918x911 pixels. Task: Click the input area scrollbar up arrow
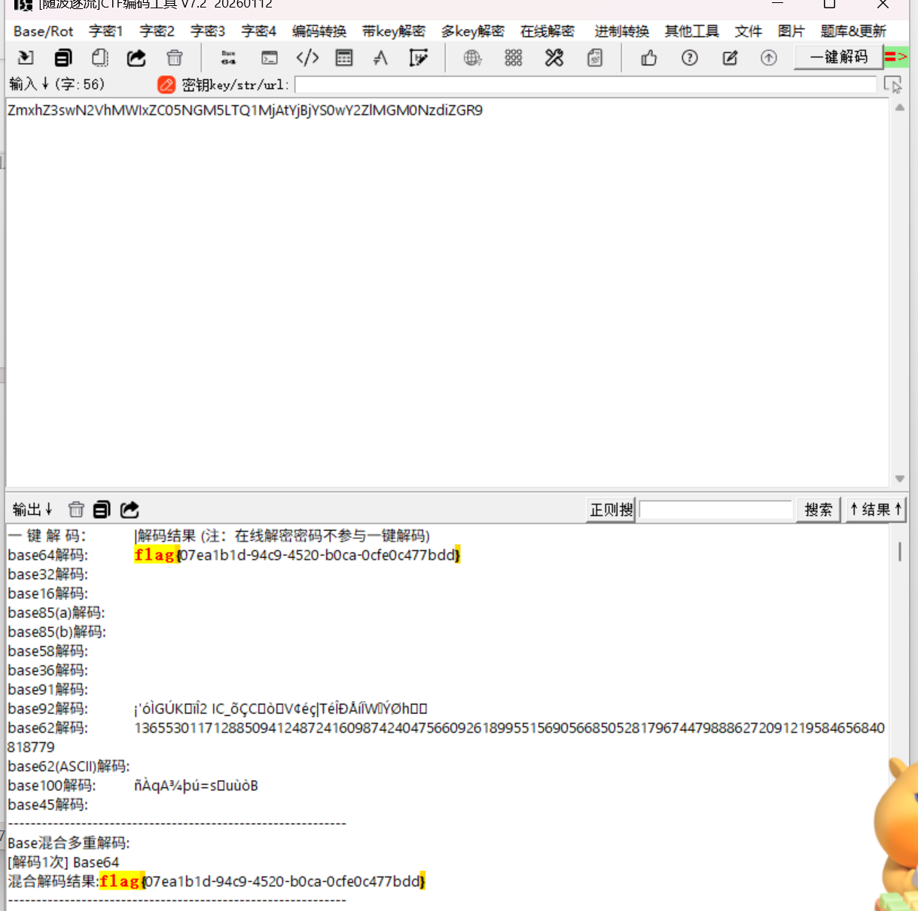pos(899,107)
